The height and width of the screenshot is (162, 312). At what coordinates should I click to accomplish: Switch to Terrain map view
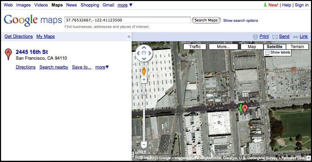tap(297, 47)
